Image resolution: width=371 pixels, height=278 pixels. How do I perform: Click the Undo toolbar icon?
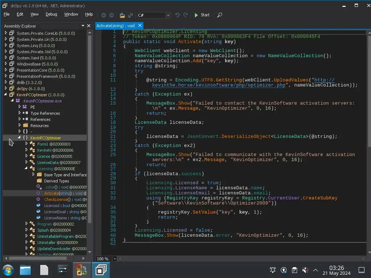177,15
